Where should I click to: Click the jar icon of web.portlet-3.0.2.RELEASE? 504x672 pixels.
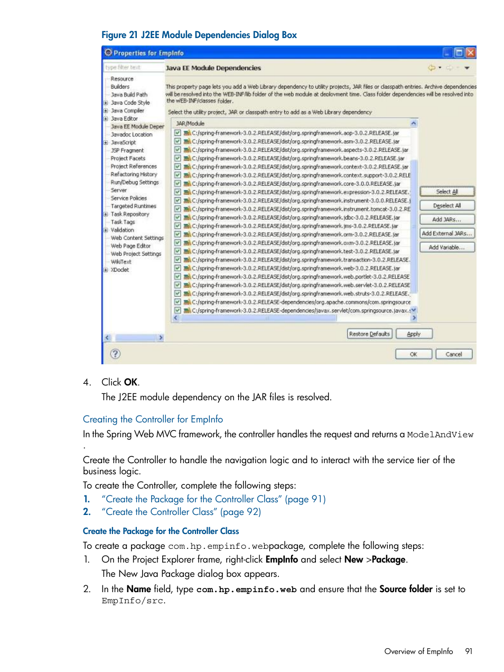tap(186, 277)
